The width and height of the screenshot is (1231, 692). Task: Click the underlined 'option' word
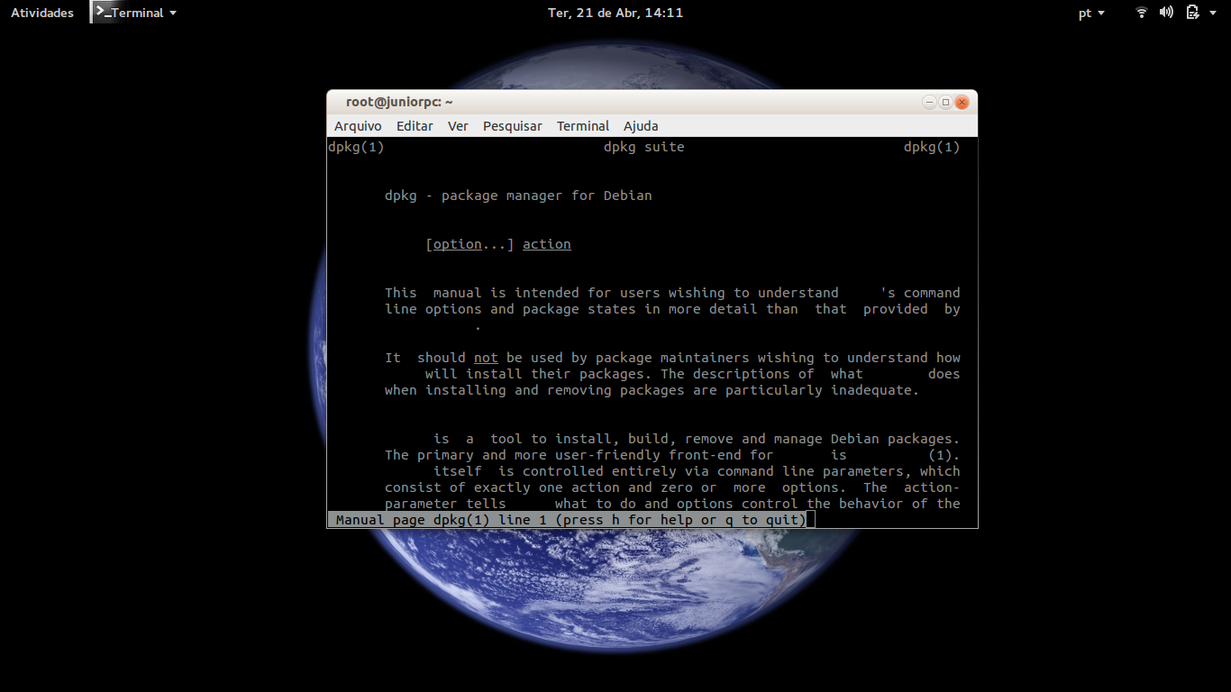[458, 244]
